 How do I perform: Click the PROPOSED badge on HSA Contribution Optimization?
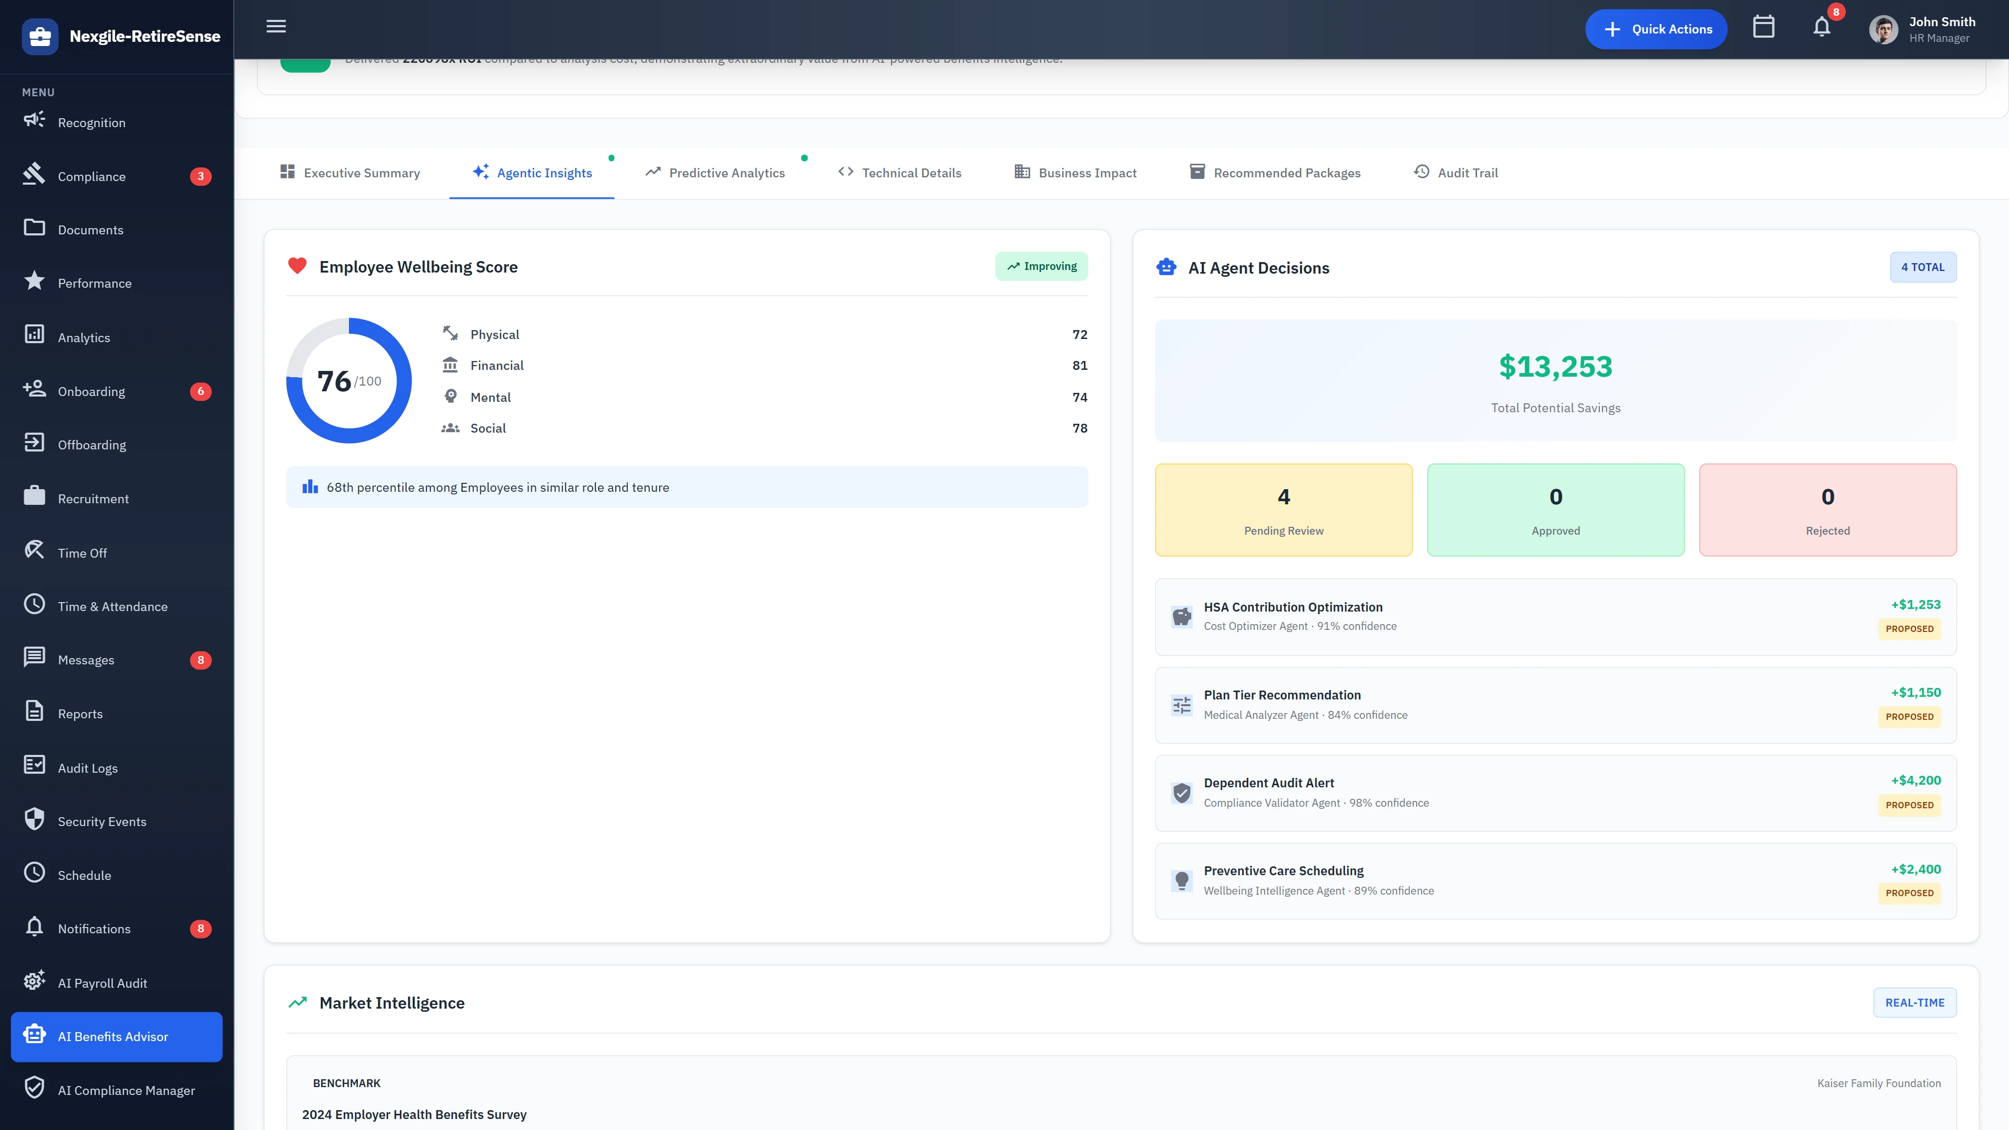pos(1909,628)
